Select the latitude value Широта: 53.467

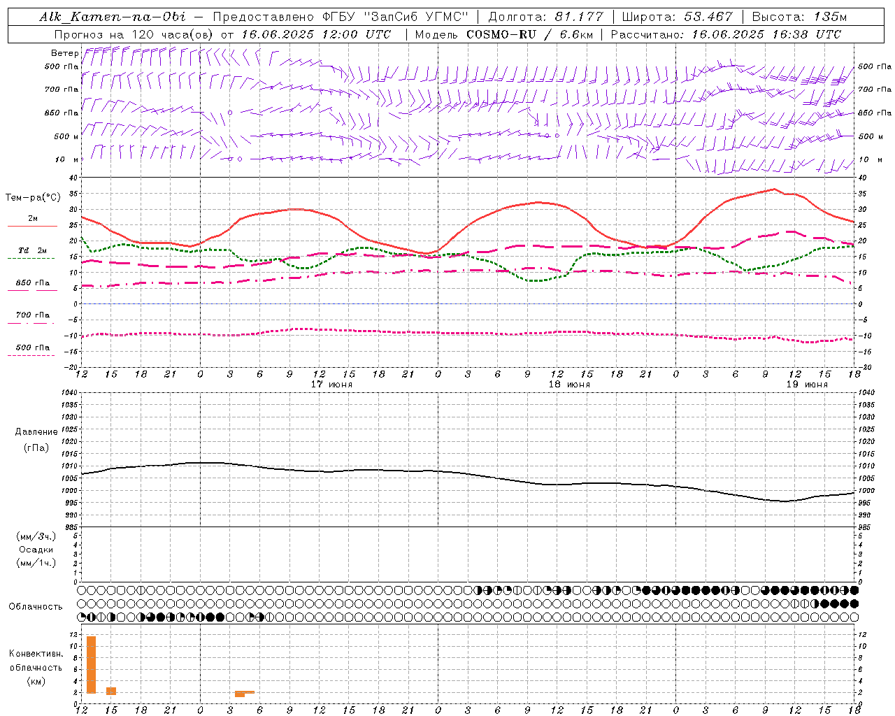point(677,17)
